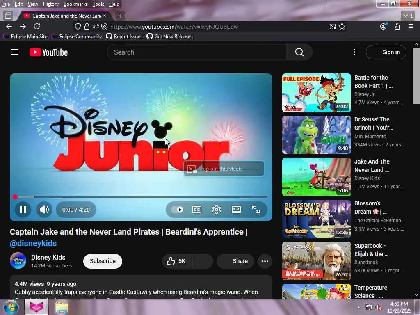Viewport: 420px width, 315px height.
Task: Click the muted speaker tray icon
Action: tap(379, 308)
